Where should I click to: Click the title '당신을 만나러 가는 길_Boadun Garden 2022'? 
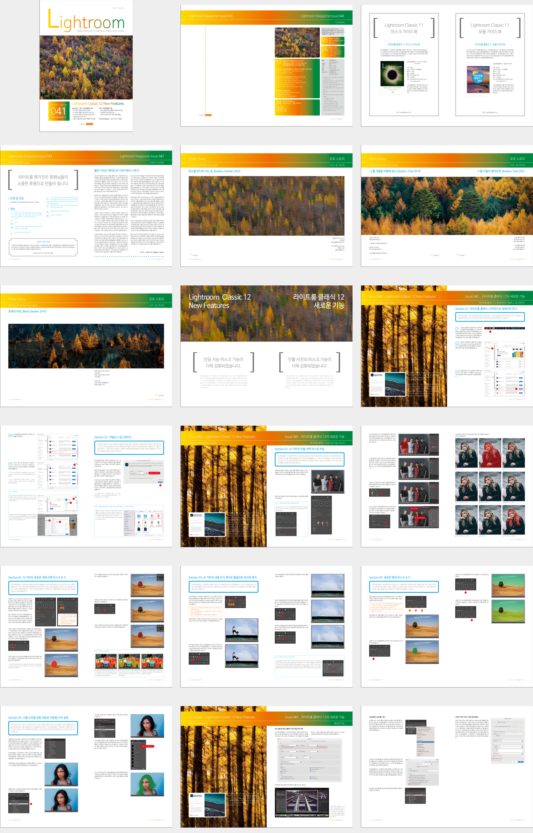pos(214,171)
